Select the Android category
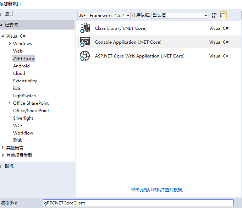This screenshot has width=242, height=208. tap(21, 66)
